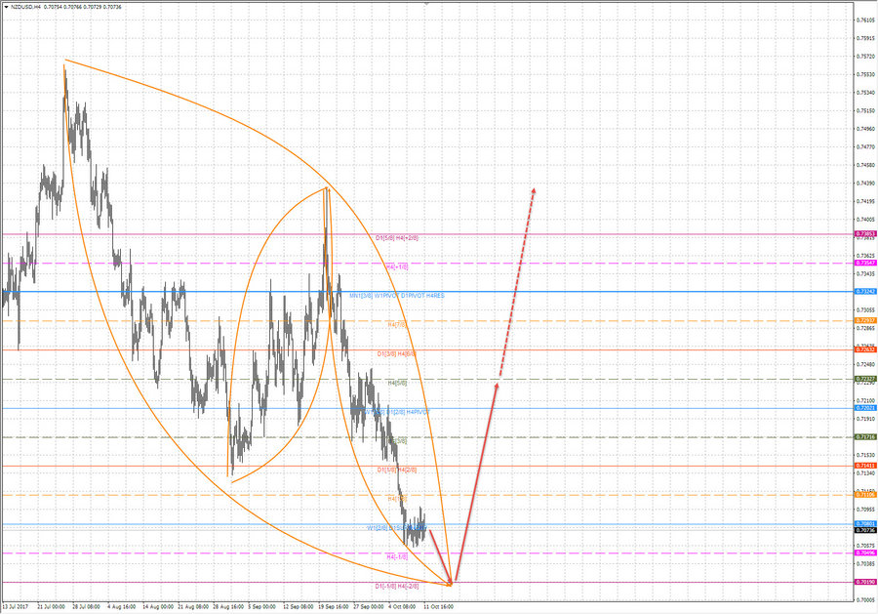Screen dimensions: 878x614
Task: Click the 0.74390 value on price axis
Action: (x=865, y=184)
